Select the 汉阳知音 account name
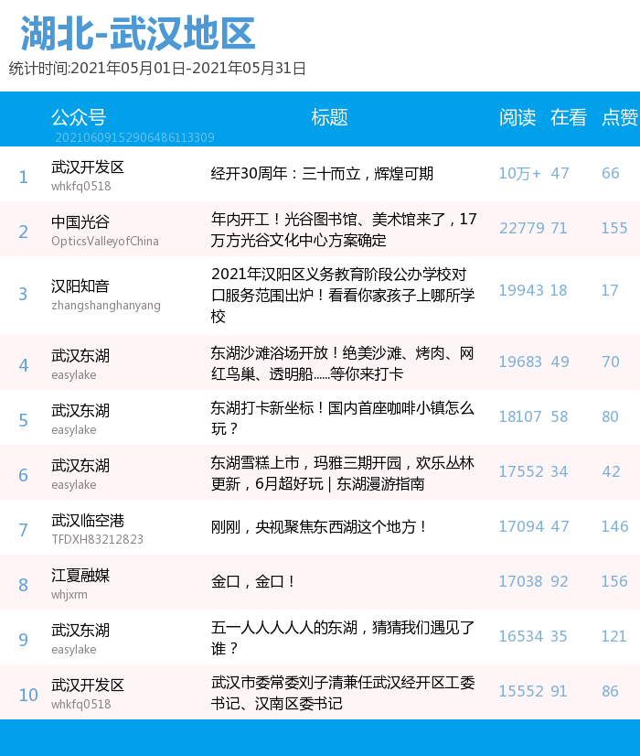The width and height of the screenshot is (640, 756). click(80, 286)
